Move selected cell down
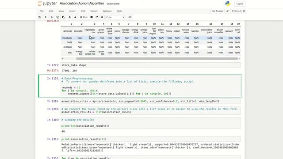 tap(75, 17)
